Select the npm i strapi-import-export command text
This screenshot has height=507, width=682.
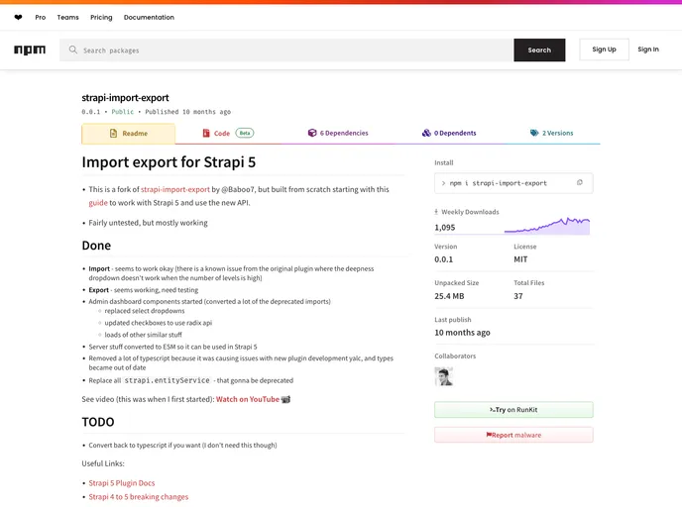point(498,183)
